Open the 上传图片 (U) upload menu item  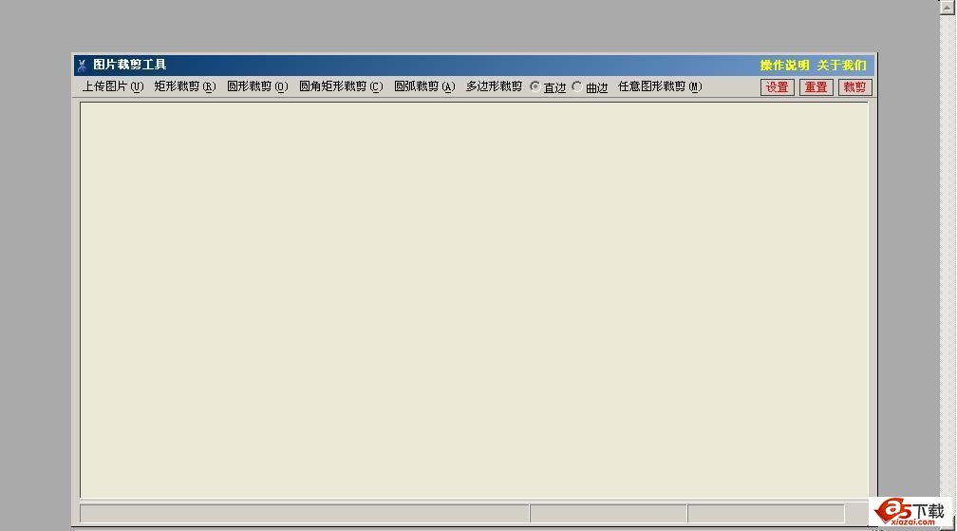113,86
